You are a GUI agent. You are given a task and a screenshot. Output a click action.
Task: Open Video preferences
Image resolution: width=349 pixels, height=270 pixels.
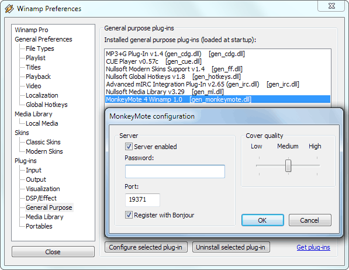(33, 86)
